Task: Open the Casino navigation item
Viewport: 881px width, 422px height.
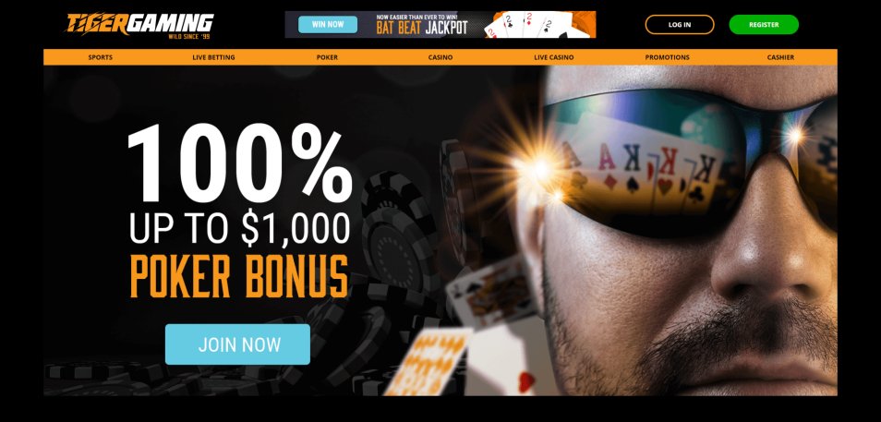Action: [440, 57]
